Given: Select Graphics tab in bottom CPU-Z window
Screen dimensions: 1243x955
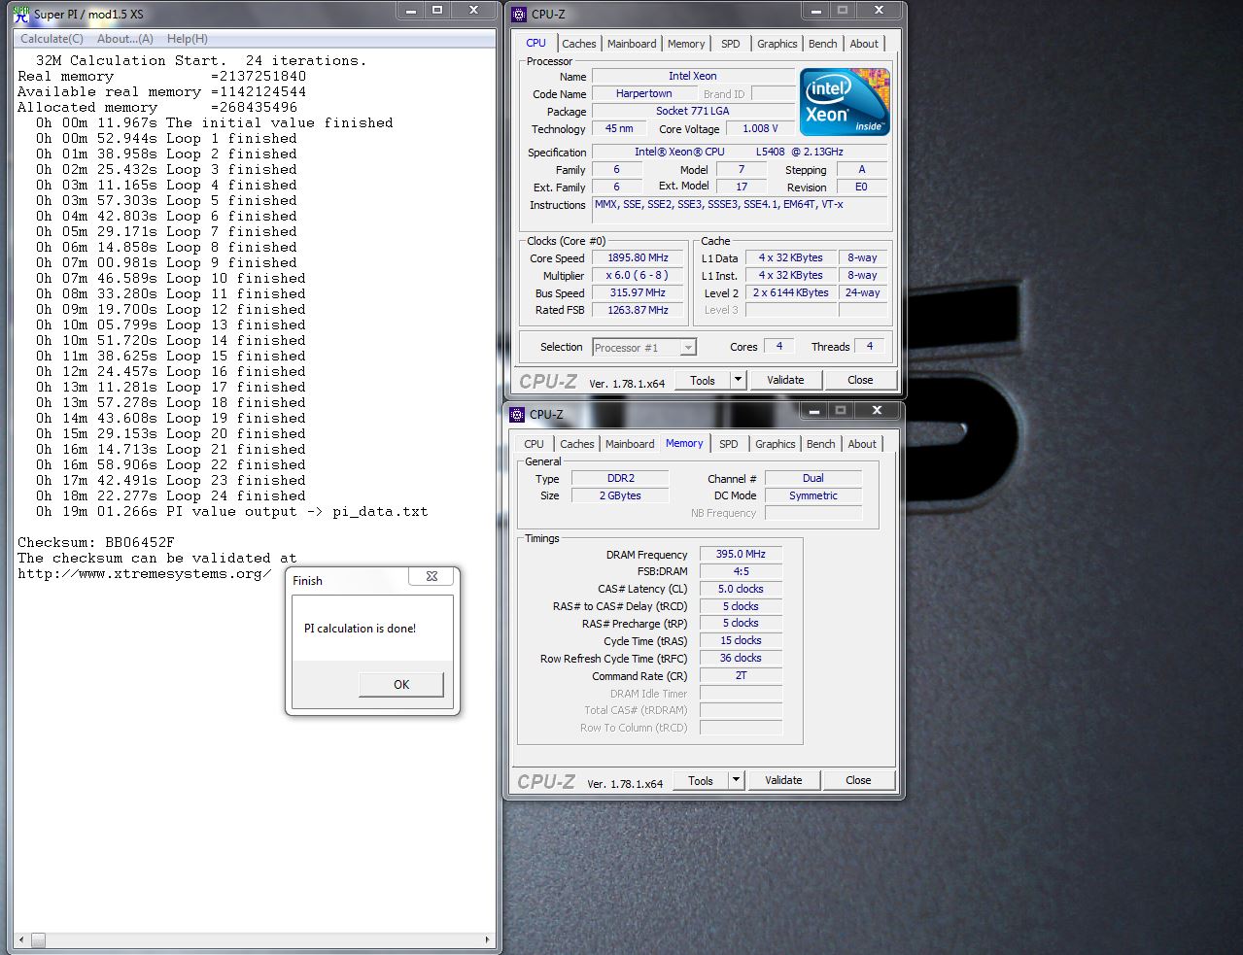Looking at the screenshot, I should click(x=776, y=444).
